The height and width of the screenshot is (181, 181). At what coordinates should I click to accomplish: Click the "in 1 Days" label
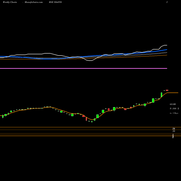pyautogui.click(x=174, y=113)
